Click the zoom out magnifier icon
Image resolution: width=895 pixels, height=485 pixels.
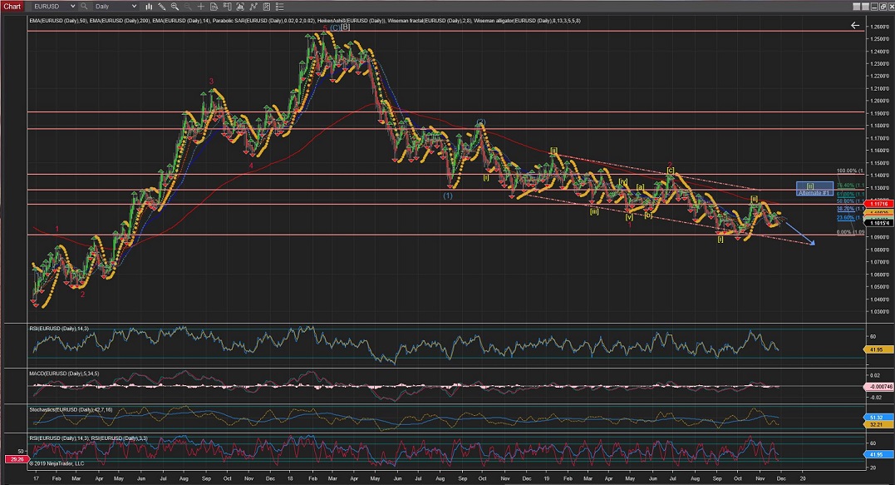[x=188, y=6]
